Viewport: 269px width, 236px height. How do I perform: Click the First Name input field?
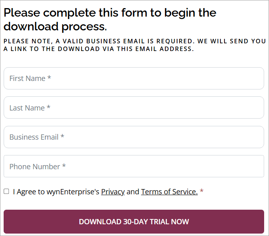[134, 79]
